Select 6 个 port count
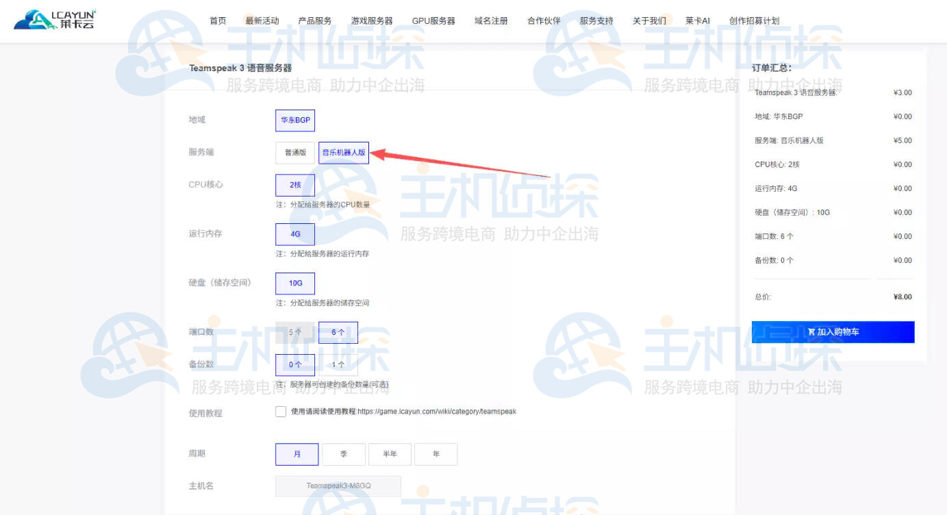 [338, 332]
